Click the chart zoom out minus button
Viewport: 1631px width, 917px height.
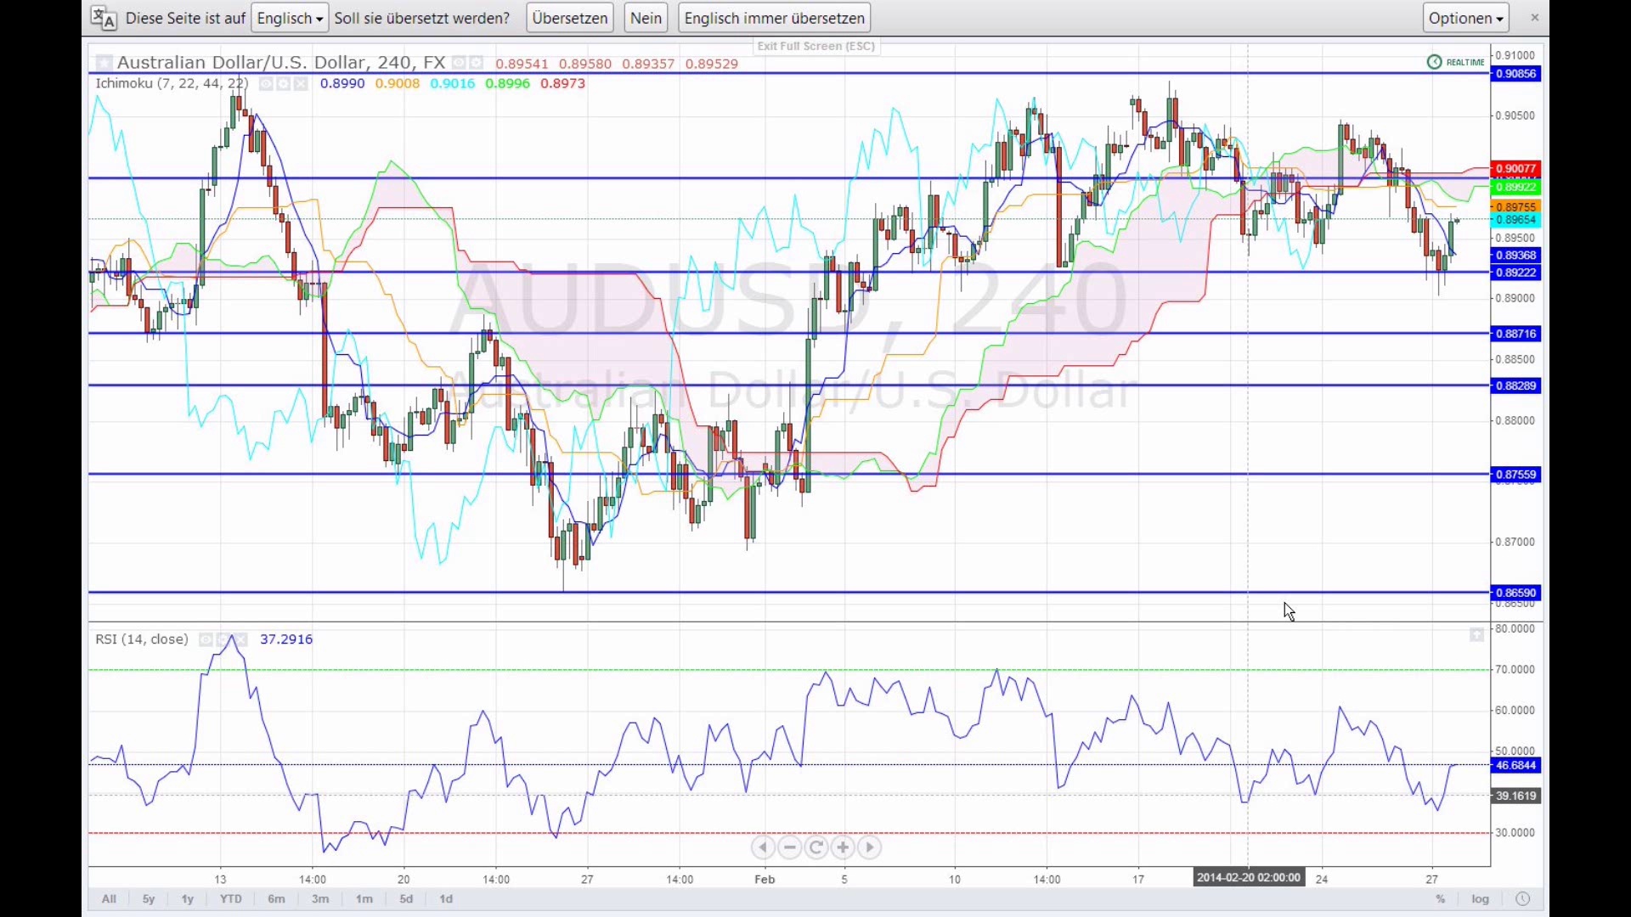tap(790, 847)
